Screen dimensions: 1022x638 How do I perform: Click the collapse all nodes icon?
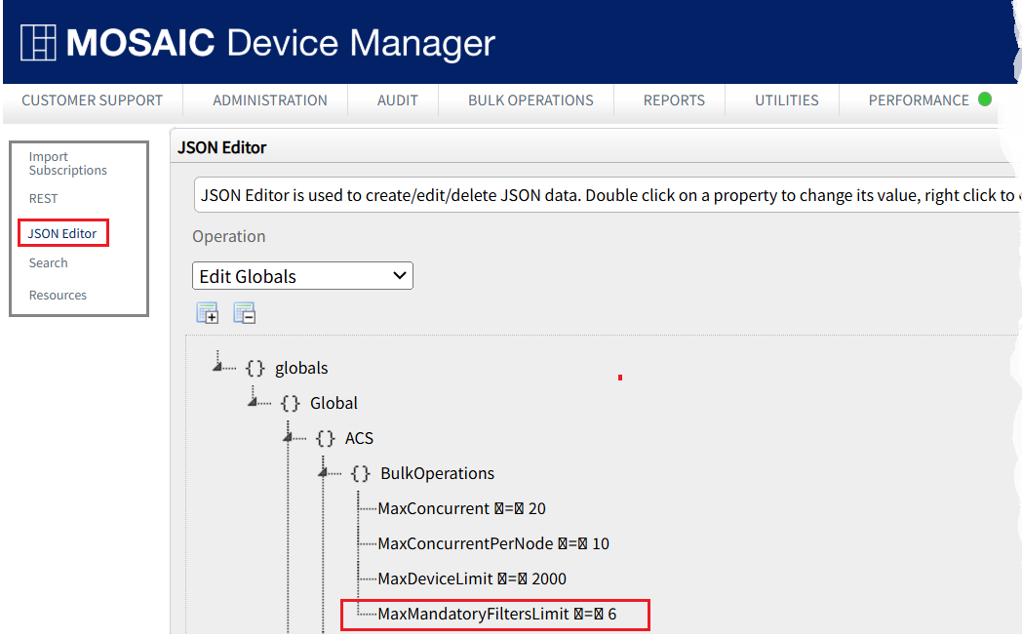(244, 313)
